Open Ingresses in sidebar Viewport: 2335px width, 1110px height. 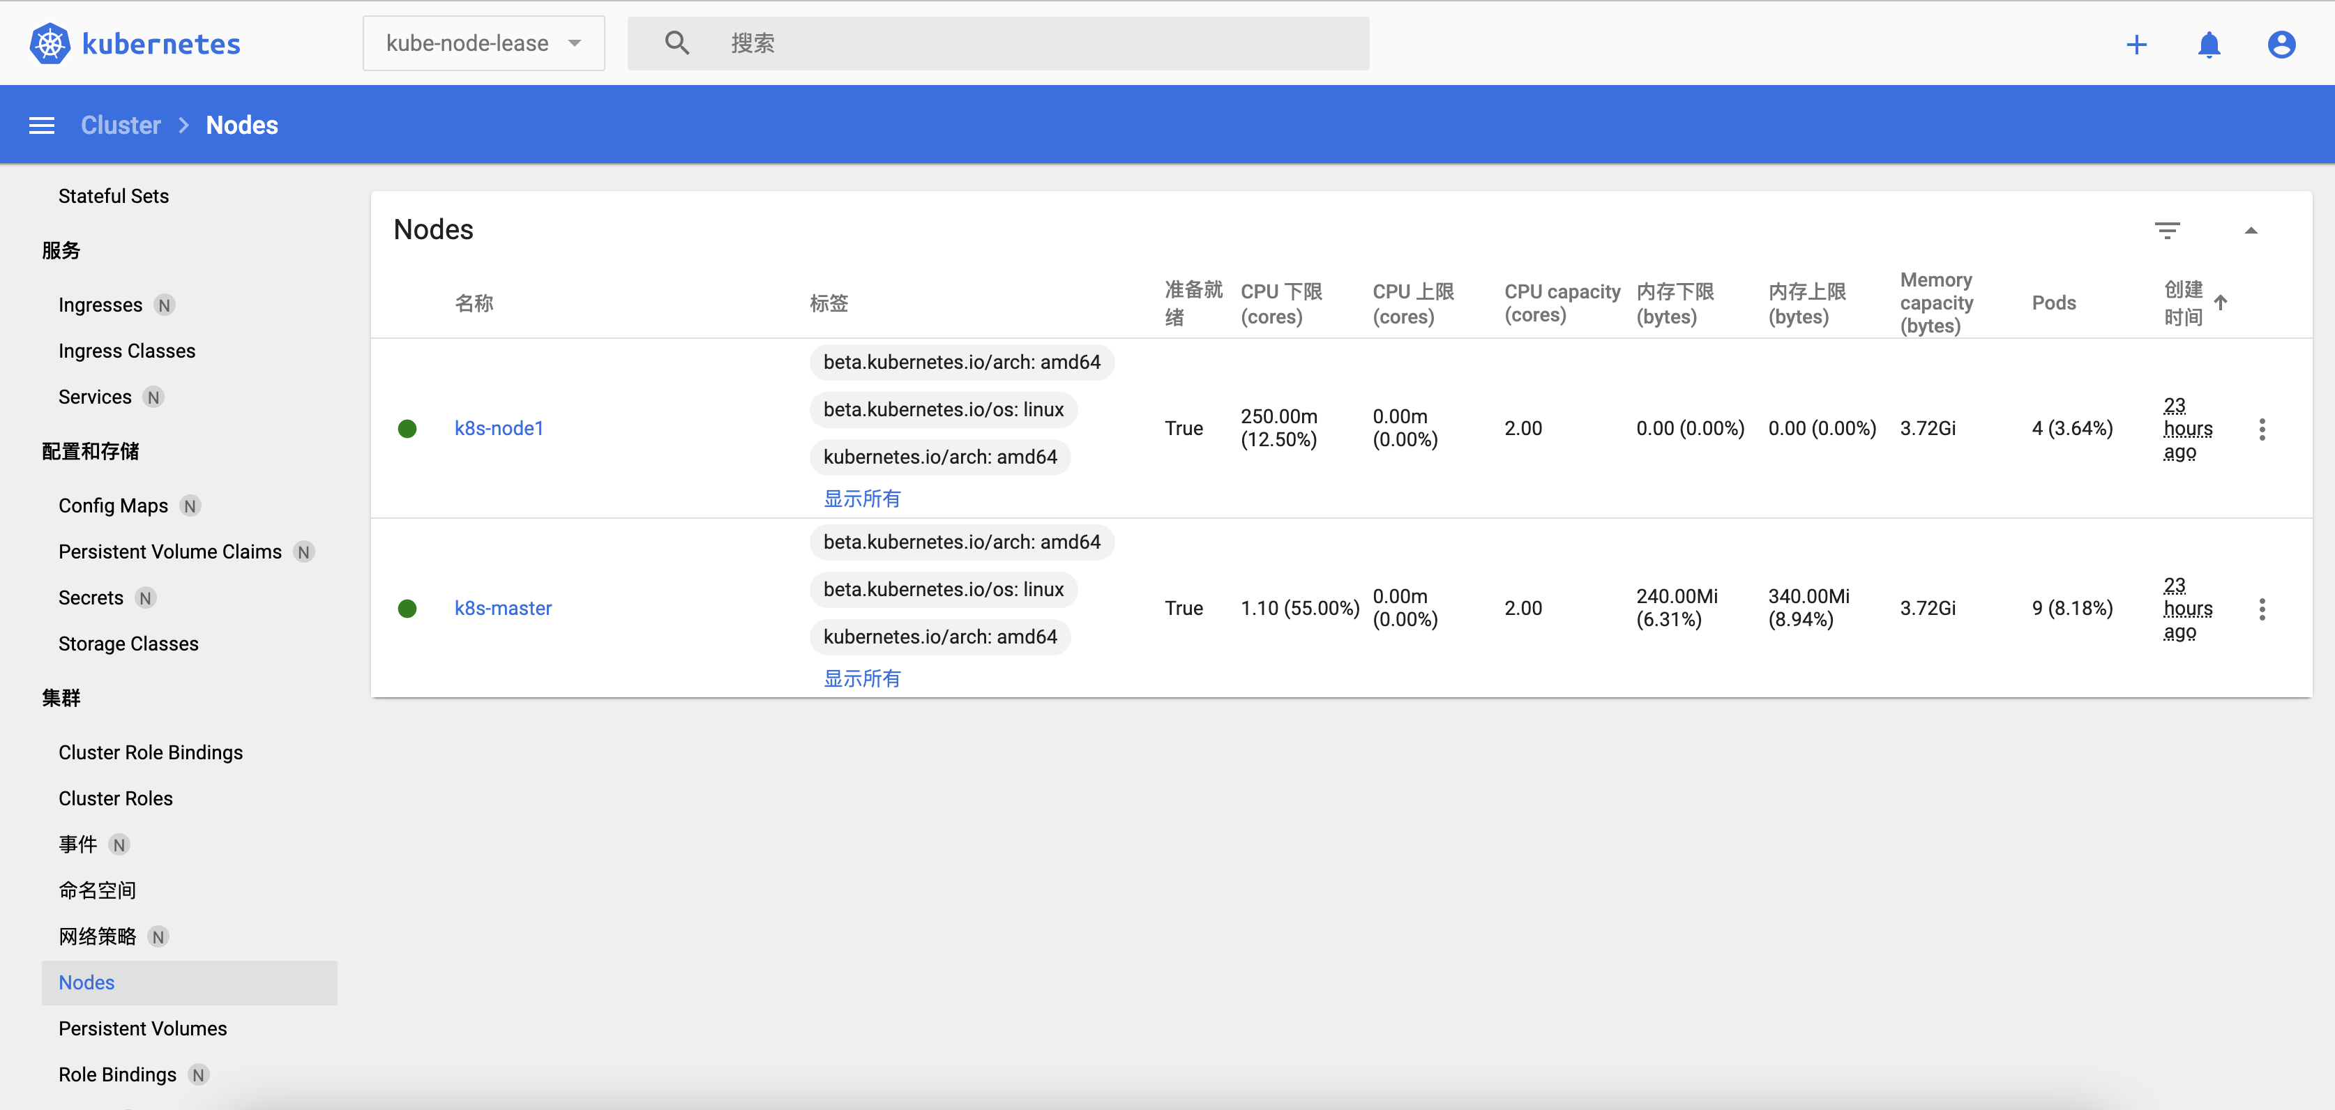[100, 305]
